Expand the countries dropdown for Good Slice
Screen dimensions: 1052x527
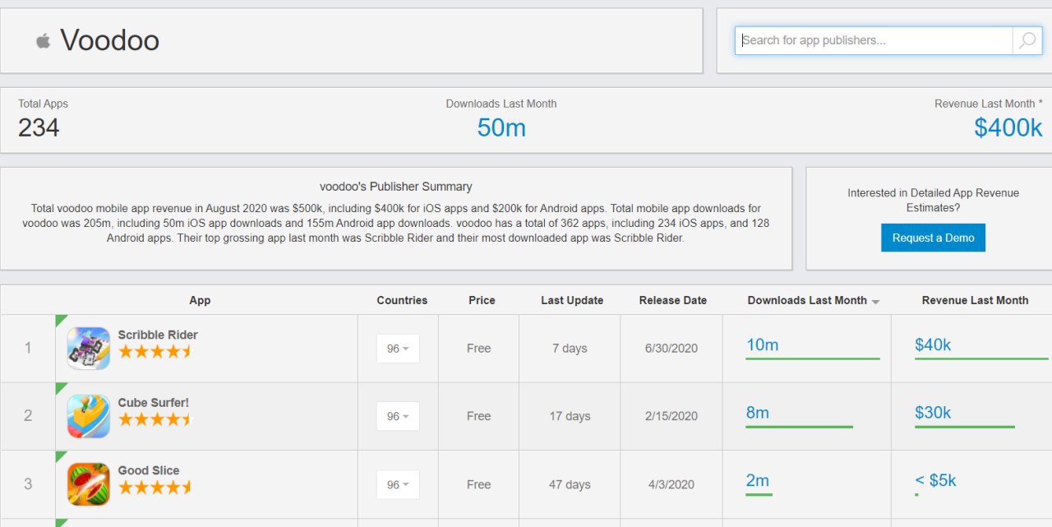click(398, 484)
